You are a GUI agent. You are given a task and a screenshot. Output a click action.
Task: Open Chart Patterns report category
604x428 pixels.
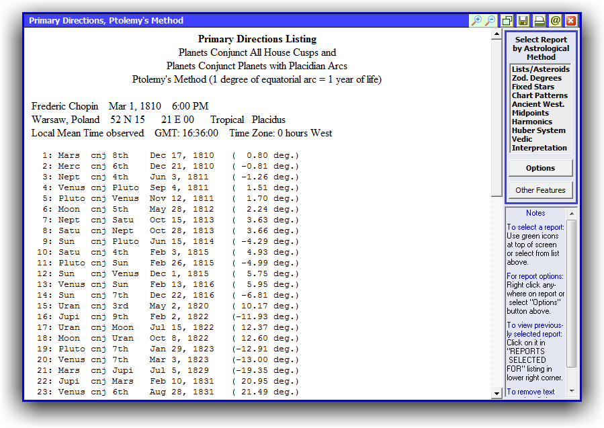(x=540, y=95)
